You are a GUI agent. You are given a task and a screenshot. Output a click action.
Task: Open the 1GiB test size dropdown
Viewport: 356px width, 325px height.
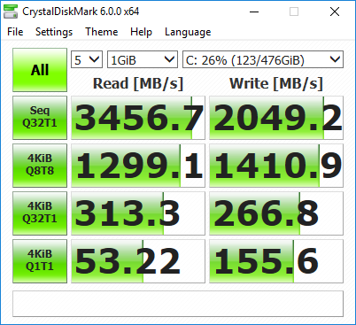(143, 59)
